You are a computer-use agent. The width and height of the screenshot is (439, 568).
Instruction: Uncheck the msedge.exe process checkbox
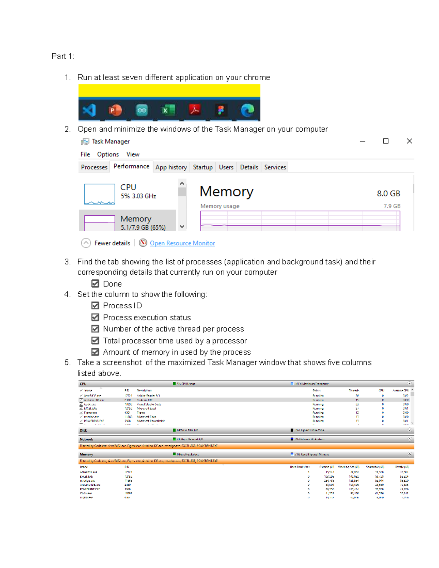[81, 416]
